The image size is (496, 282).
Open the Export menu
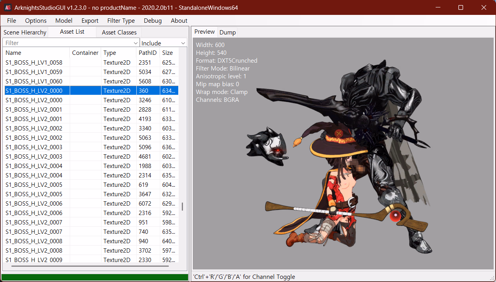click(90, 21)
